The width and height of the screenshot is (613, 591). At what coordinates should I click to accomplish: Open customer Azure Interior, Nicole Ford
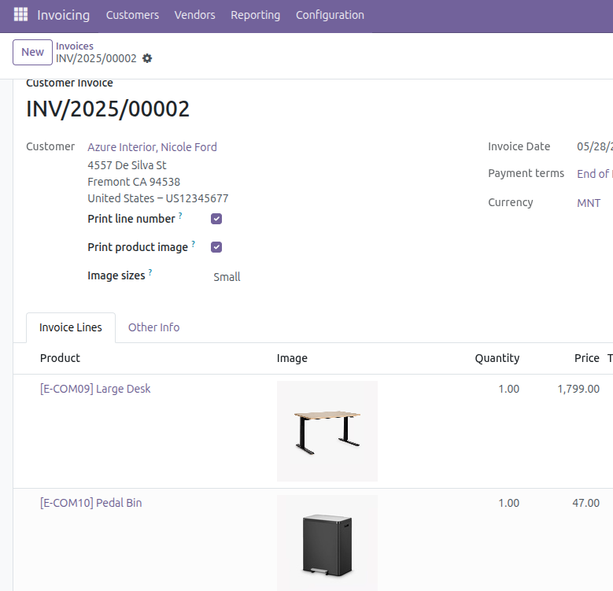tap(152, 147)
